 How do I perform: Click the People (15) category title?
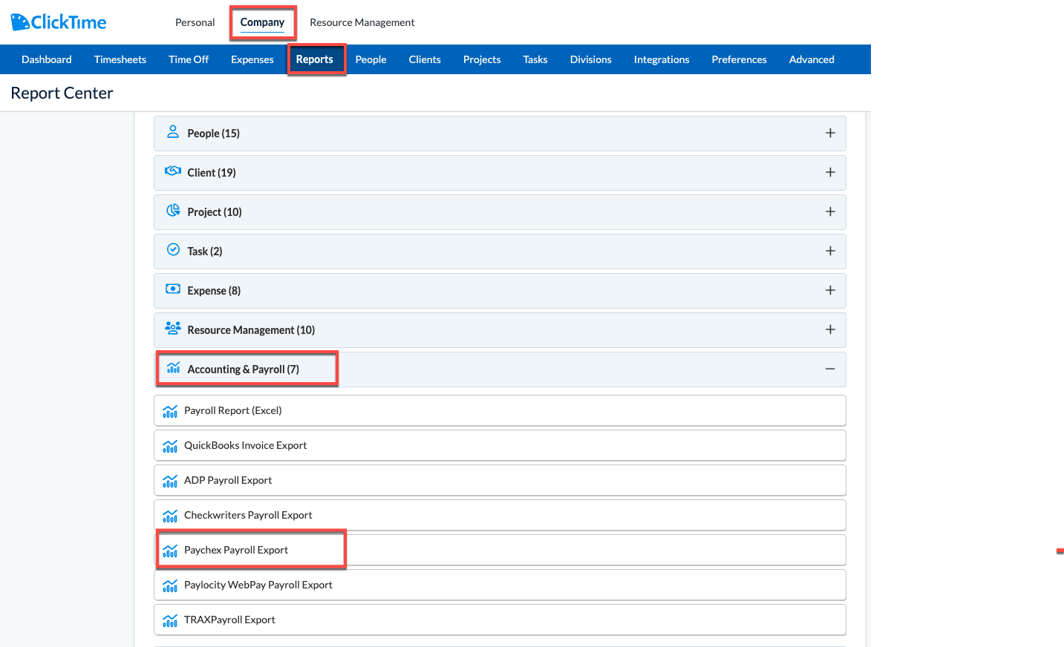coord(214,134)
